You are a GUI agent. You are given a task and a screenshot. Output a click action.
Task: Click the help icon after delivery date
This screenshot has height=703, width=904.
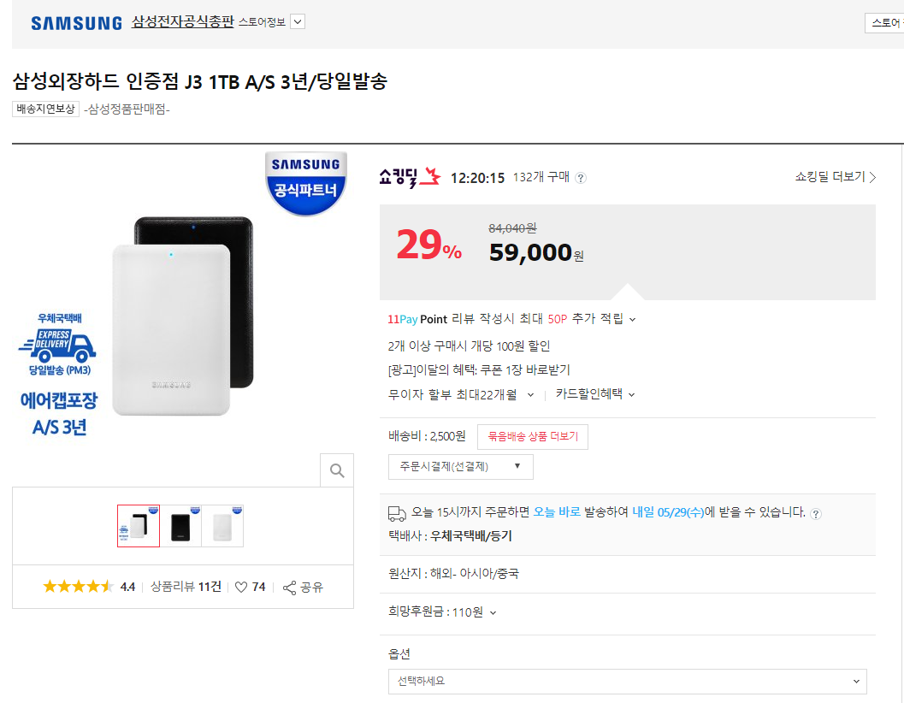pos(816,513)
